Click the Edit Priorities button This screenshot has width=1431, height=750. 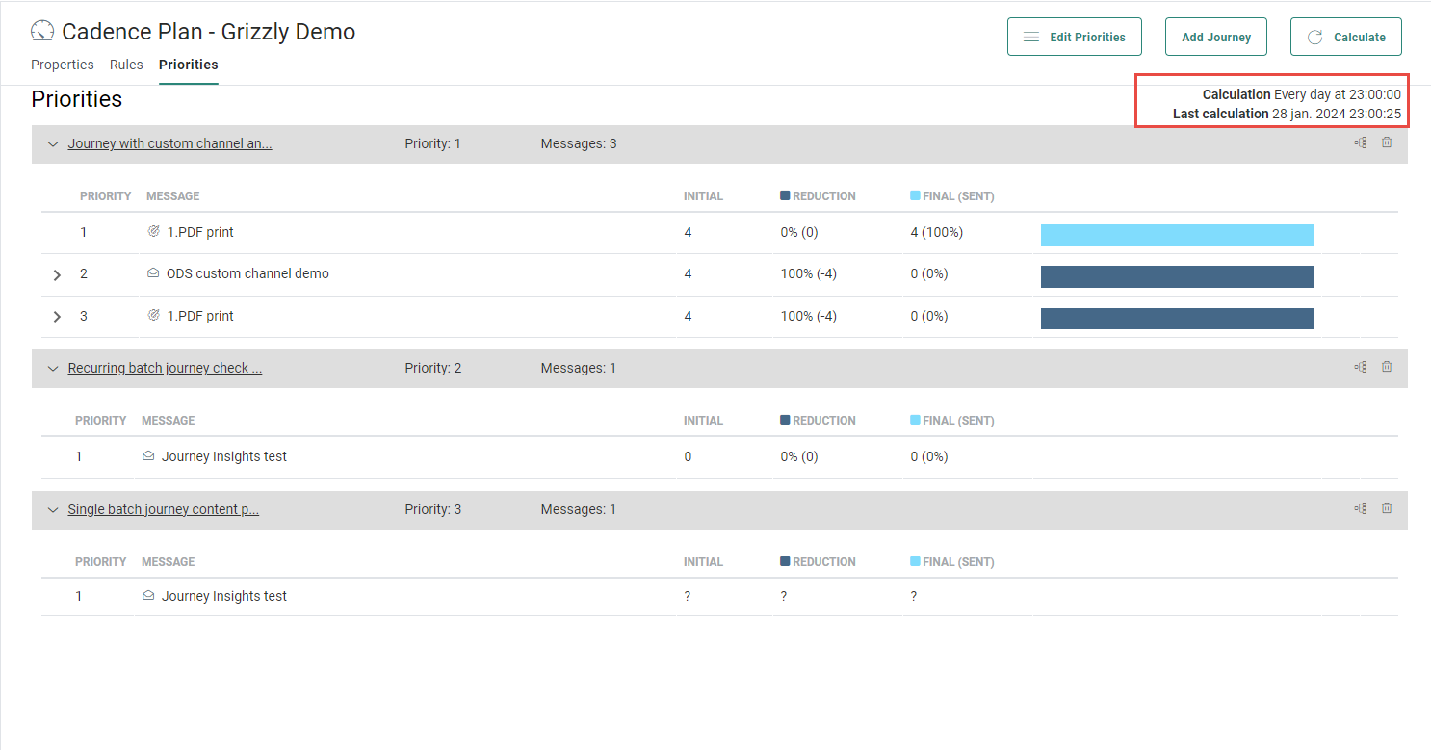(x=1074, y=37)
